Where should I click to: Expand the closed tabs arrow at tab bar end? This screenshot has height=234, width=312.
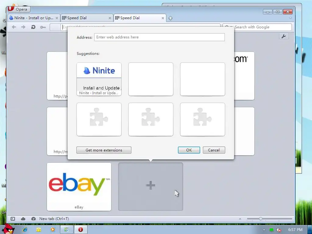[290, 18]
